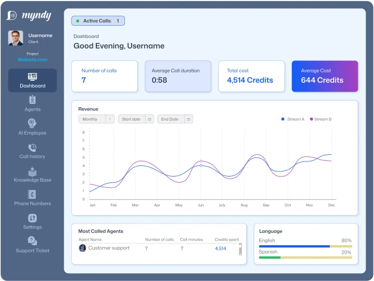This screenshot has height=281, width=374.
Task: Open the End Date picker
Action: tap(176, 119)
